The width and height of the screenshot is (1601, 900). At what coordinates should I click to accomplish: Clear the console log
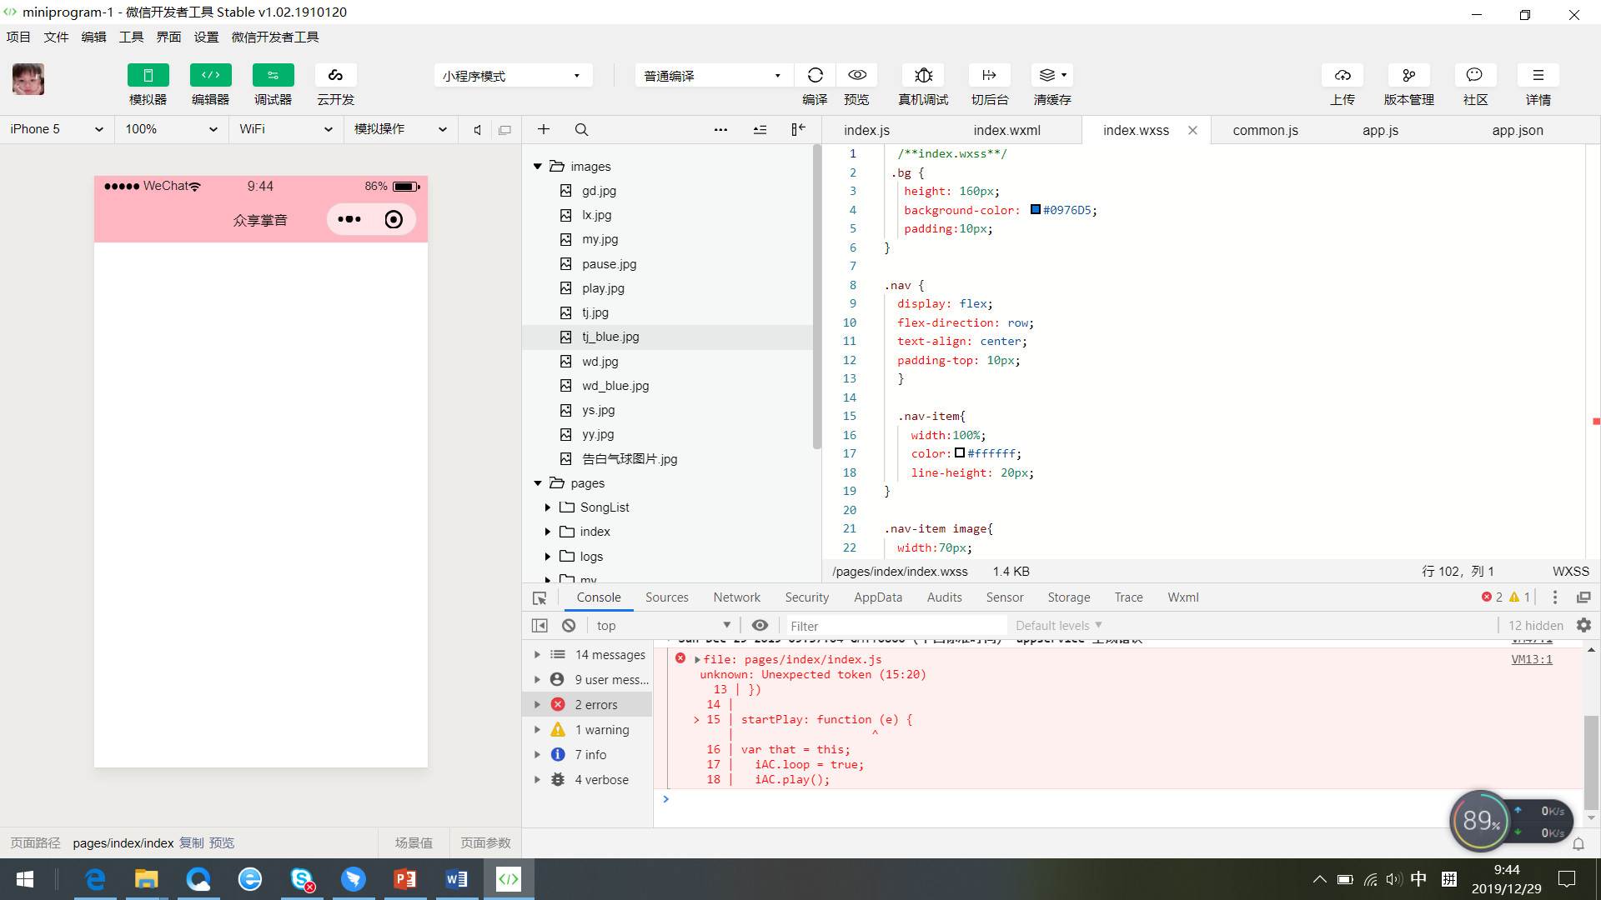(x=569, y=626)
